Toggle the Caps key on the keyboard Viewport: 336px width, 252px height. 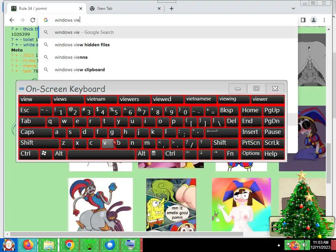pos(35,133)
